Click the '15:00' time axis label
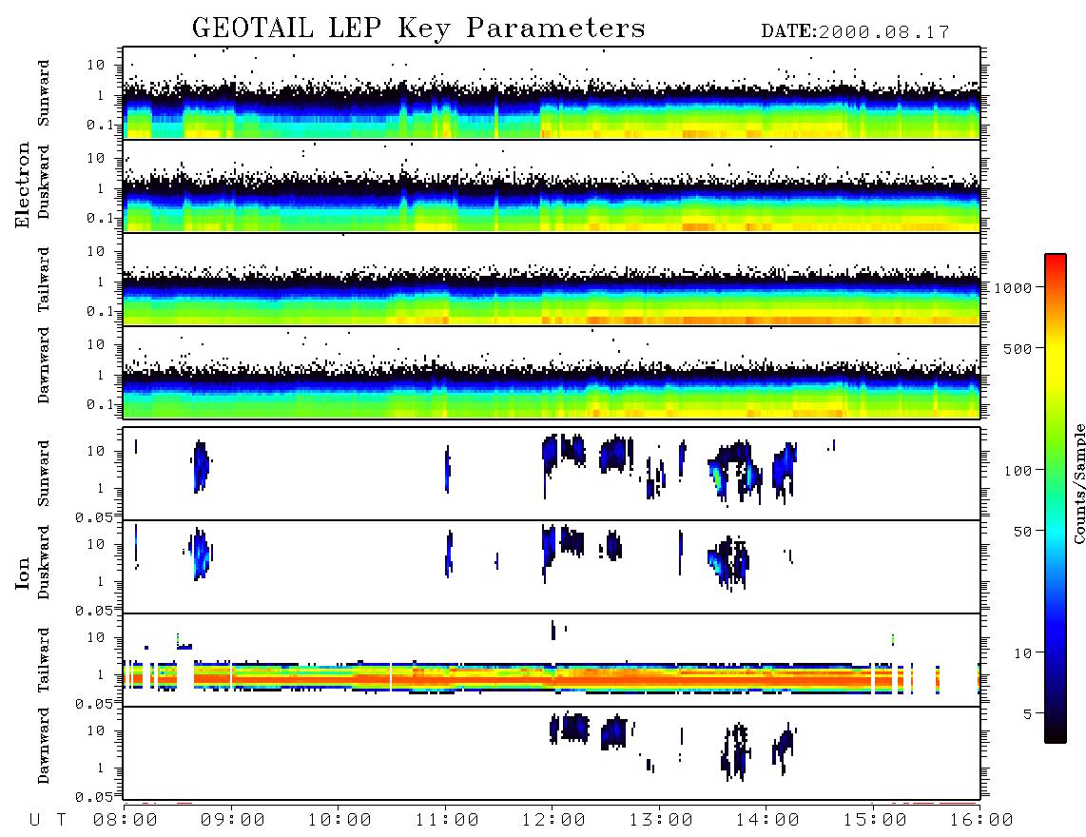Screen dimensions: 1086x837 tap(875, 820)
